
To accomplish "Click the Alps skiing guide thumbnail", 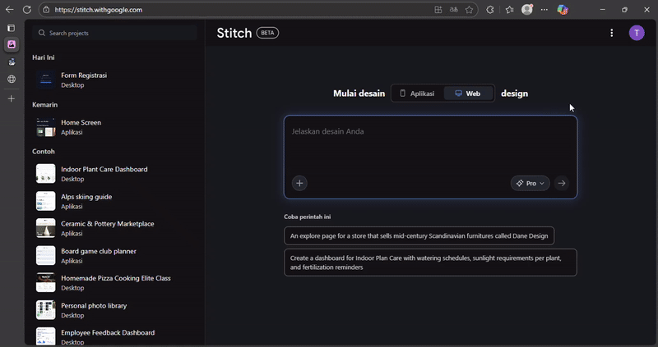I will pos(45,201).
